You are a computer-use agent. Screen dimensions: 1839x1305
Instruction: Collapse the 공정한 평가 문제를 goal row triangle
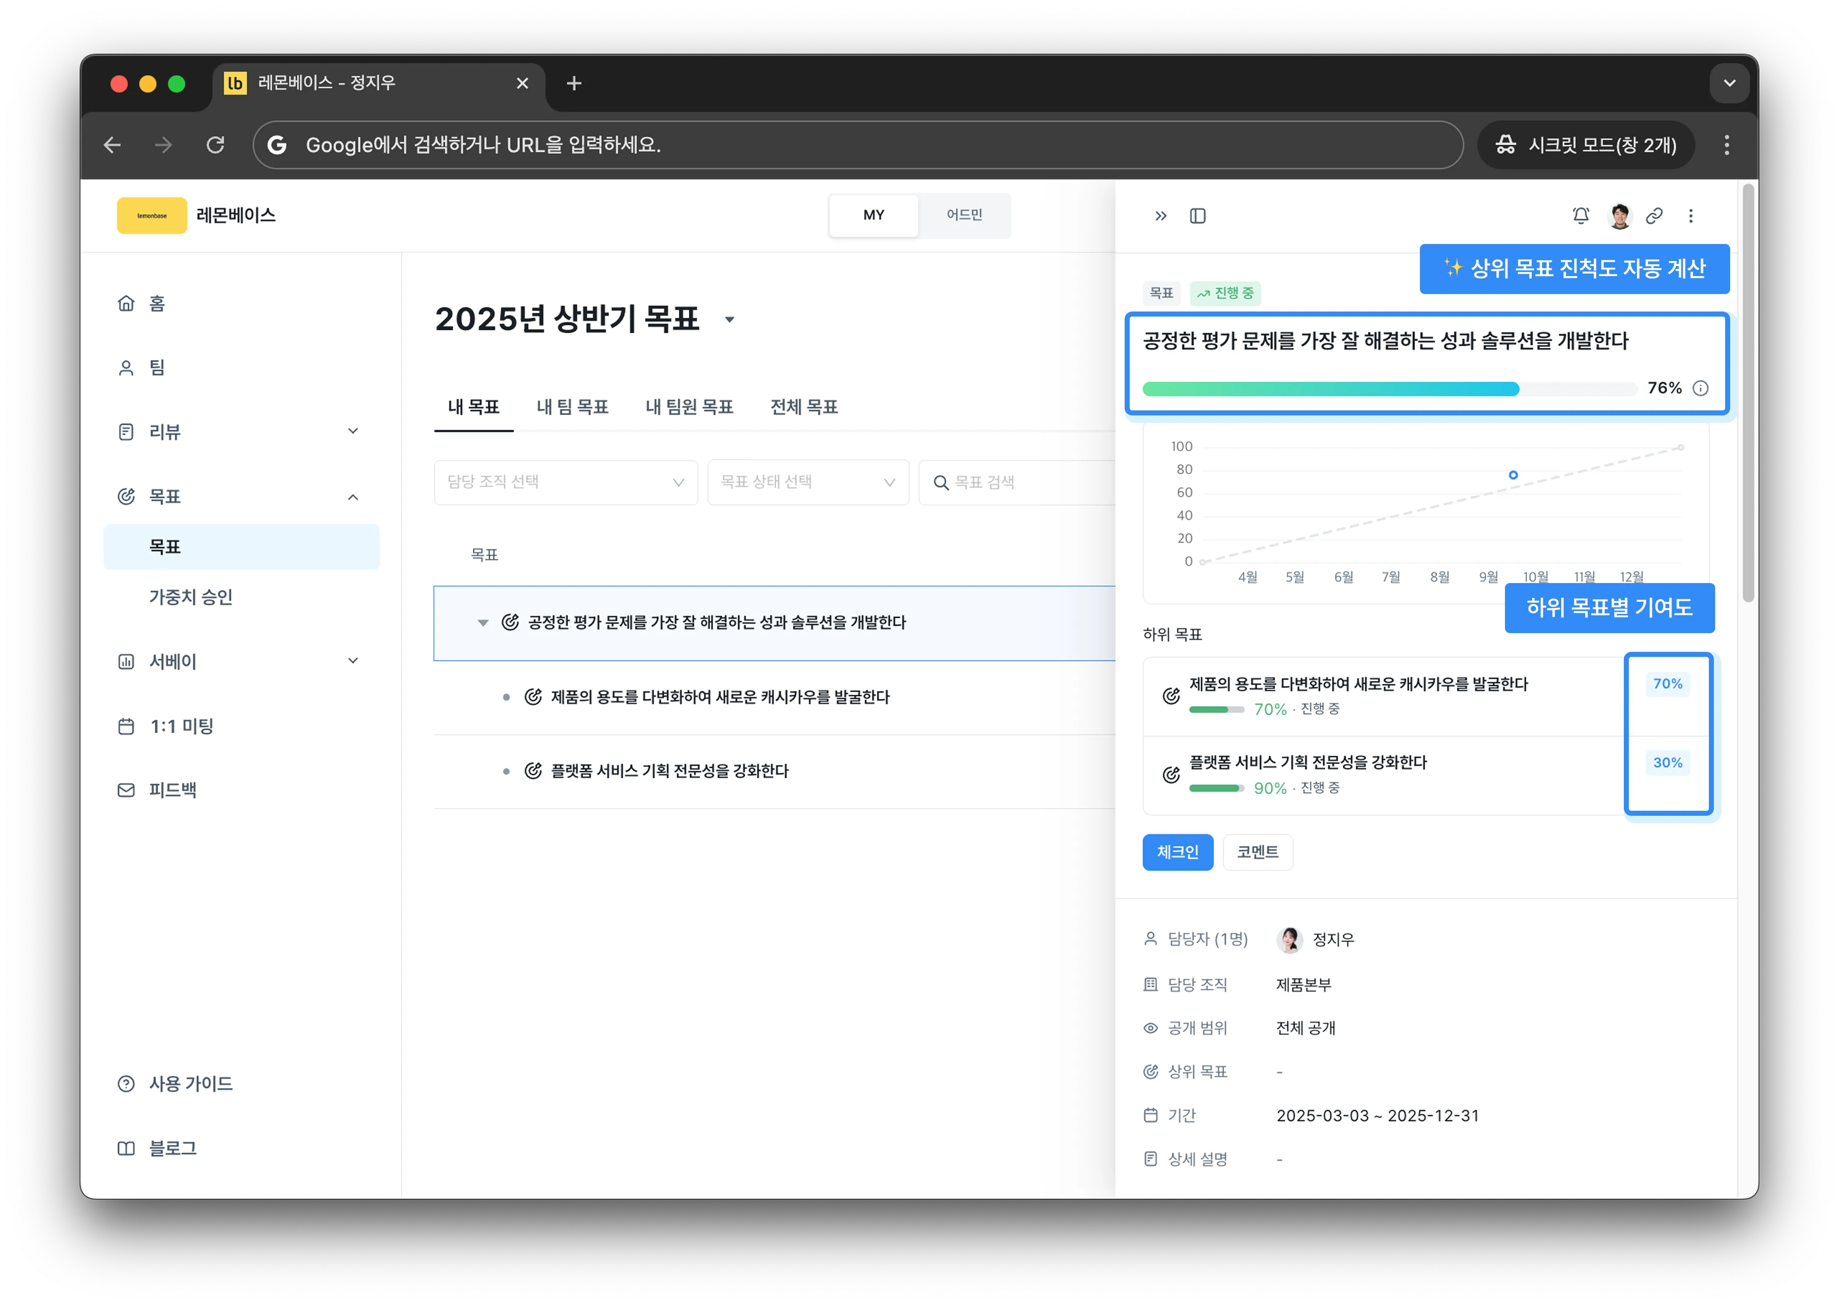(x=483, y=623)
